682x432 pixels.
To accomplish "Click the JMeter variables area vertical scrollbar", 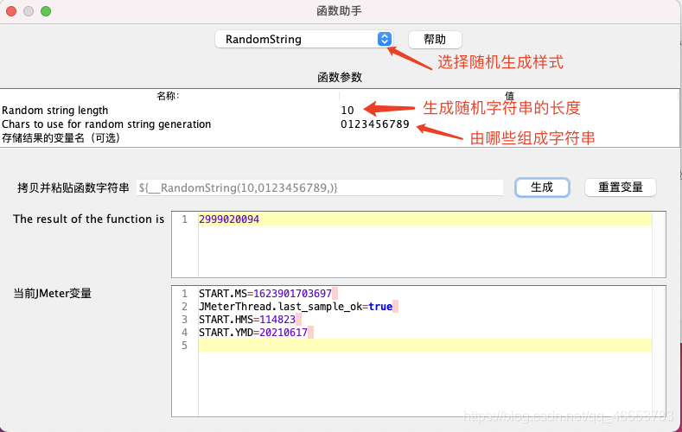I will (x=659, y=351).
